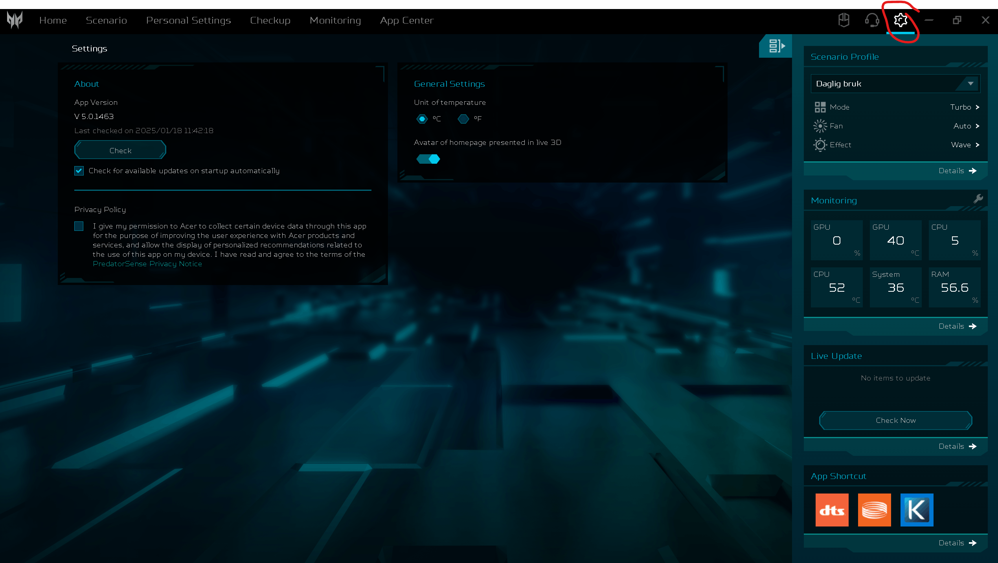The width and height of the screenshot is (998, 563).
Task: Open the Daglig bruk profile dropdown
Action: tap(895, 84)
